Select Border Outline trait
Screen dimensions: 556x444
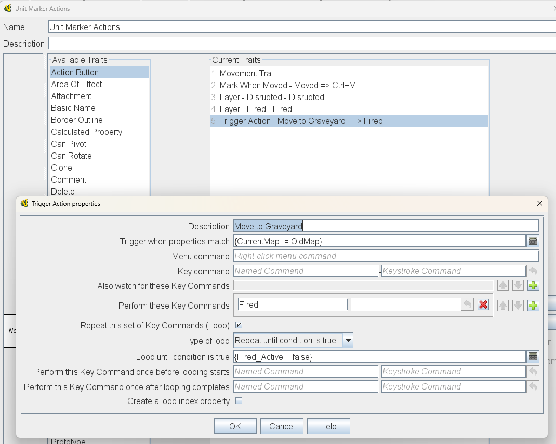point(100,120)
